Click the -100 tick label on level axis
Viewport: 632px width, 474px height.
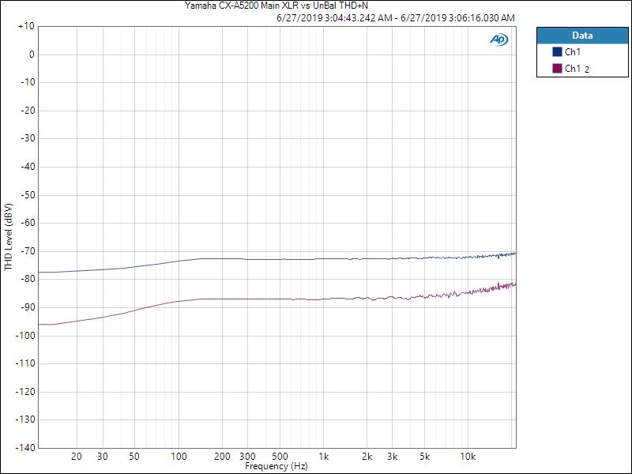coord(24,336)
